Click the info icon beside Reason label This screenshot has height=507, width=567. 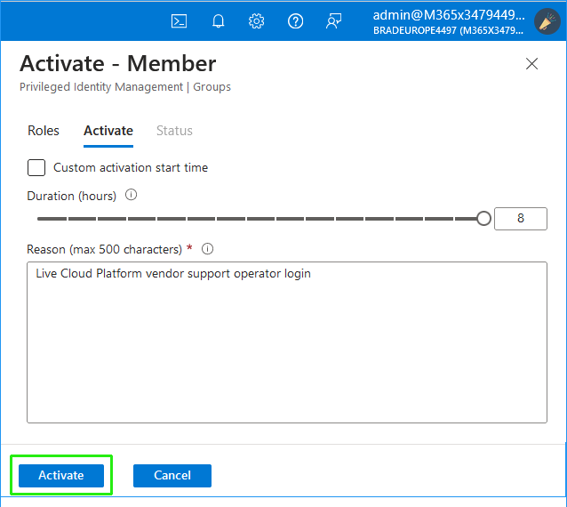(208, 249)
